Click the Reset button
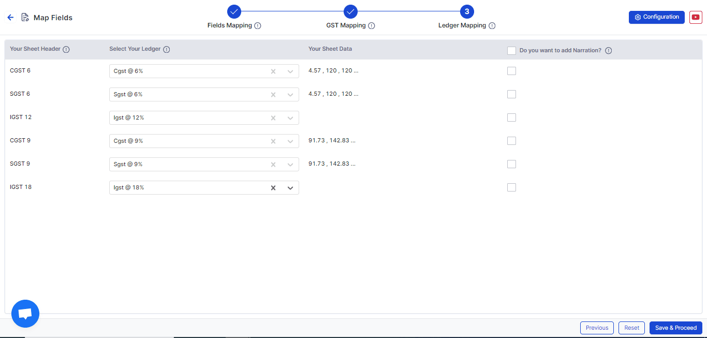This screenshot has height=338, width=707. (x=631, y=328)
